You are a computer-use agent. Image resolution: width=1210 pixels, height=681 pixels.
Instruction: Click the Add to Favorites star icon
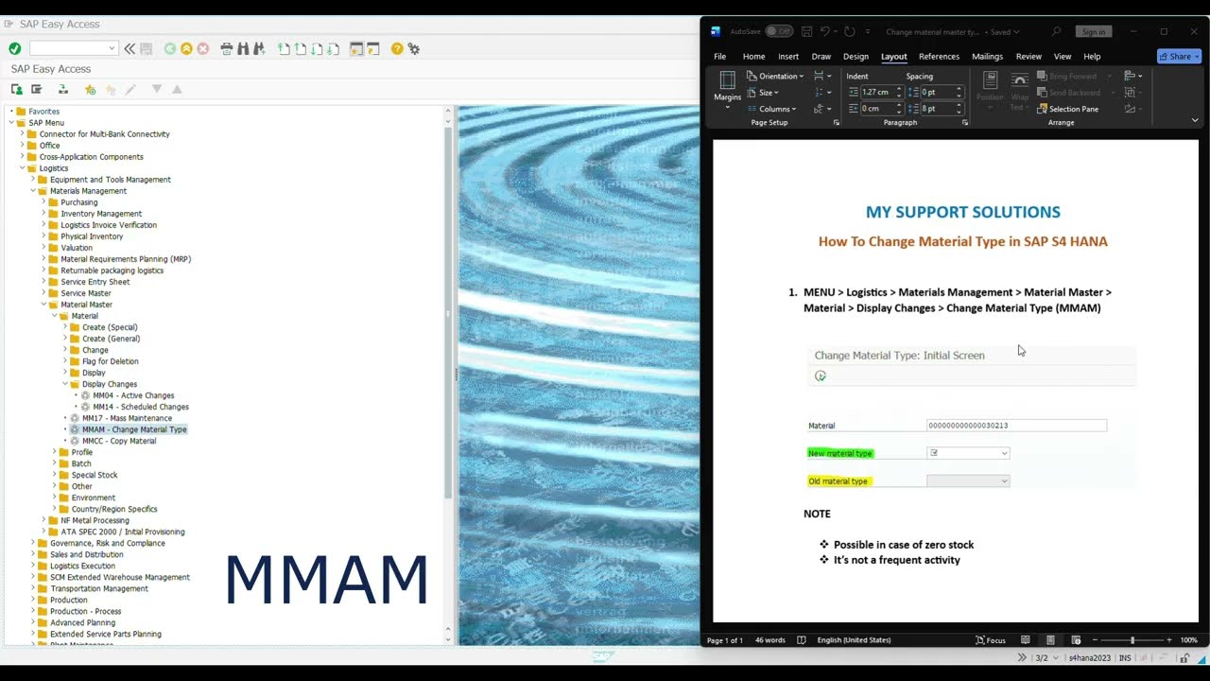click(x=91, y=90)
